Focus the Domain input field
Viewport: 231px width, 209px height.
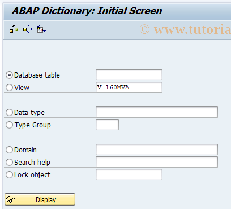[157, 150]
